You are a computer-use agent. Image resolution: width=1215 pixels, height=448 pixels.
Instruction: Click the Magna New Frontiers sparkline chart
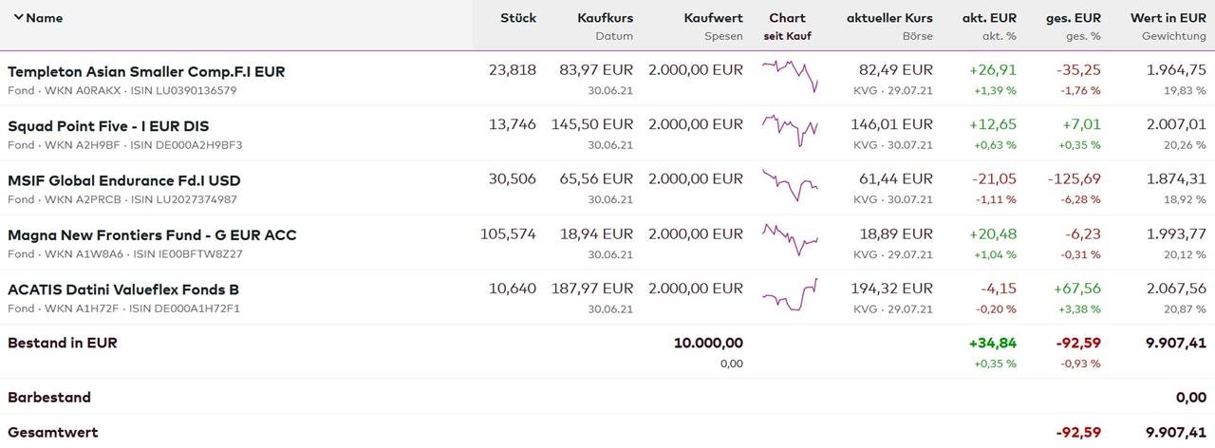[x=790, y=238]
